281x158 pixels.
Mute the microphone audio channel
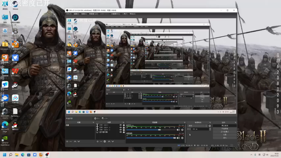[178, 130]
